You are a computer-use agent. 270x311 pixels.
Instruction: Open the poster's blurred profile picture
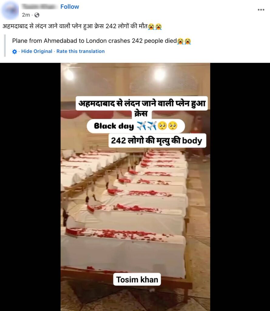[x=10, y=10]
